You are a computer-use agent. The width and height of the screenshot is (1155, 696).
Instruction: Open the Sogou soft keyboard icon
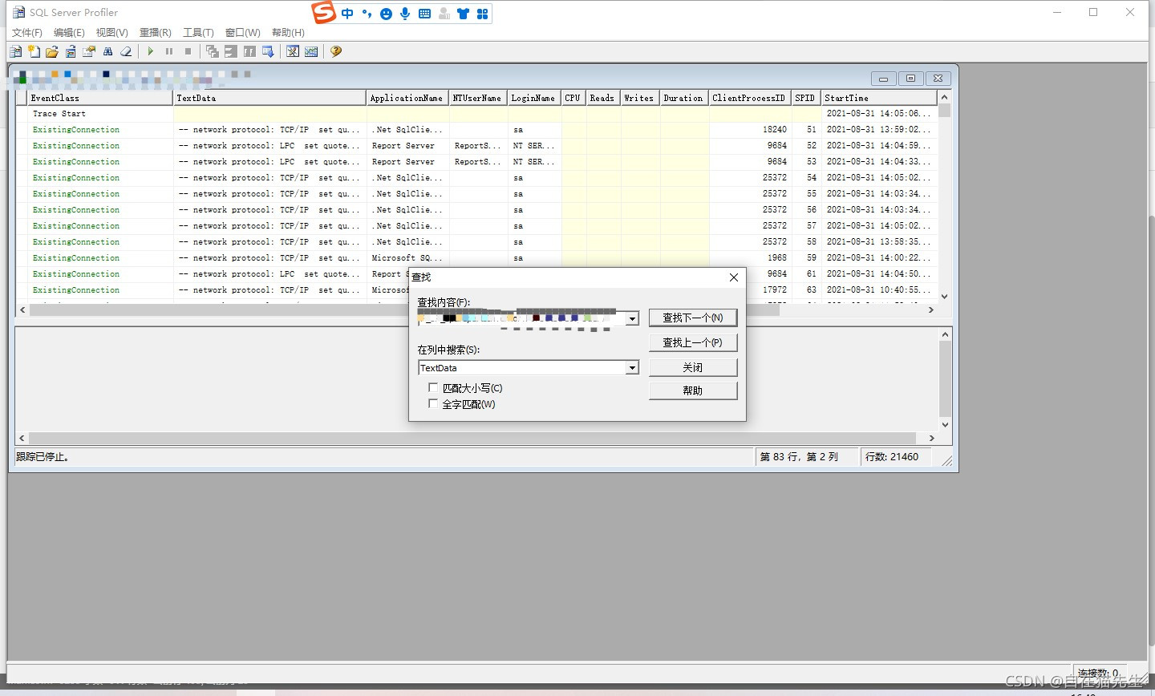[x=424, y=14]
